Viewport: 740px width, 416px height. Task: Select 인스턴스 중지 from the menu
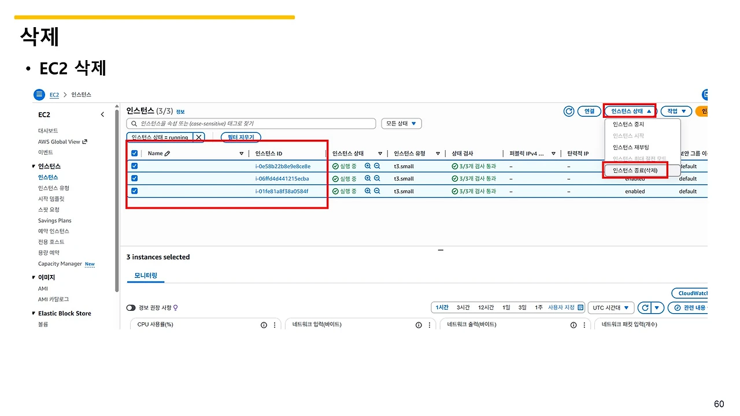coord(628,124)
